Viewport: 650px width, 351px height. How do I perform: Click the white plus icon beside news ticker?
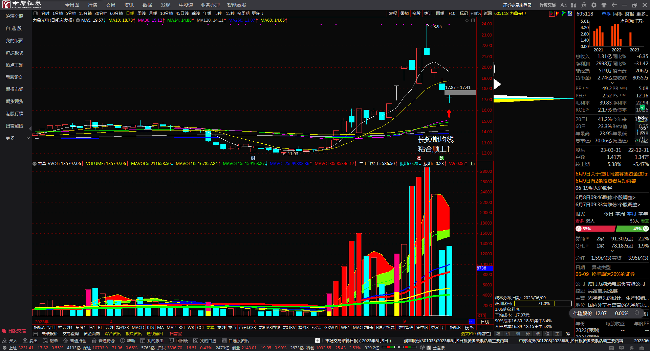coord(318,341)
